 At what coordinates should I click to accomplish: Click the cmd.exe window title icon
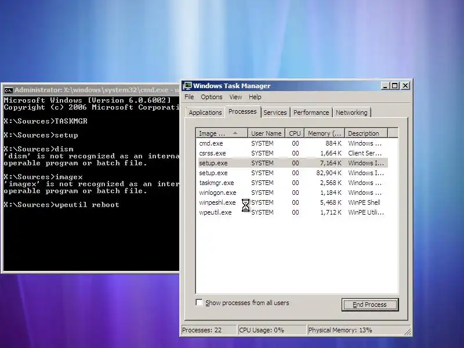9,90
